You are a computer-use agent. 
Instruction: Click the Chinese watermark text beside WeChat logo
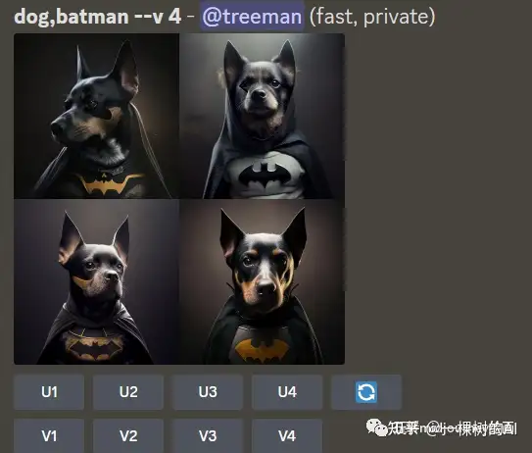(x=453, y=428)
